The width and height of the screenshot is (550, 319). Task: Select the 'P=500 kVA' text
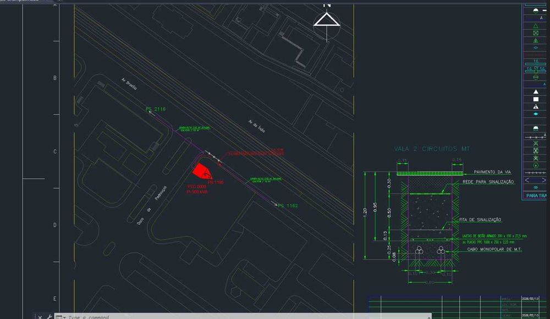(197, 192)
